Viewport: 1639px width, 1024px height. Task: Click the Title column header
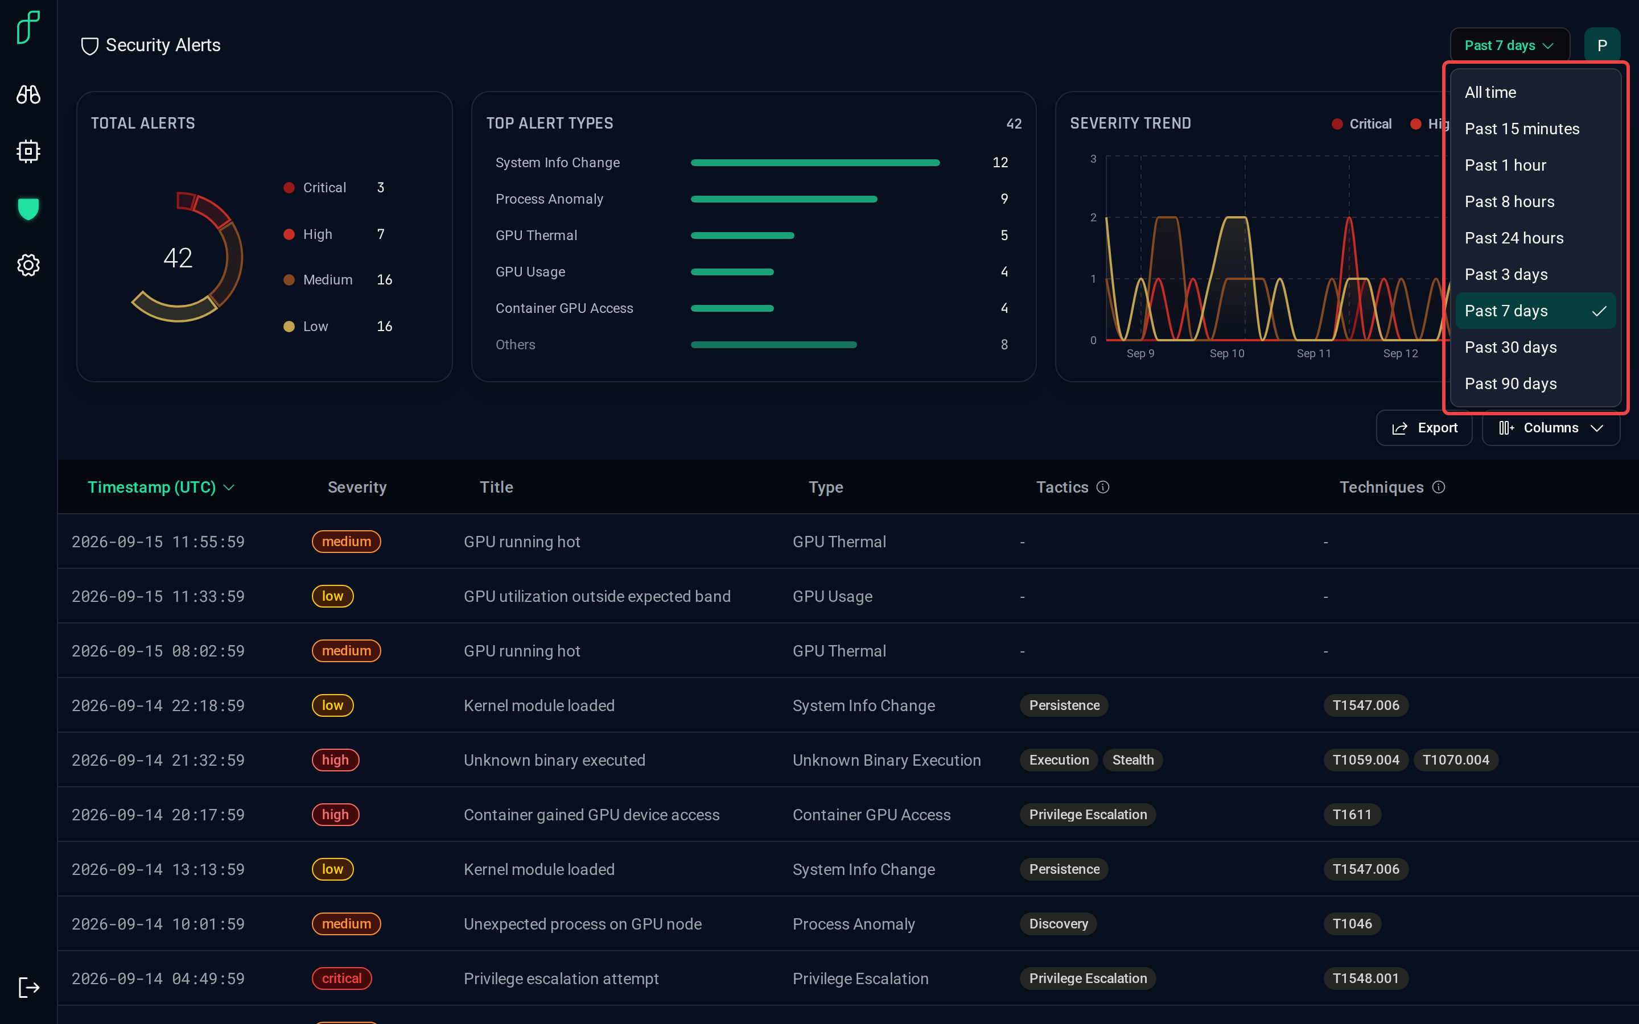click(x=496, y=487)
